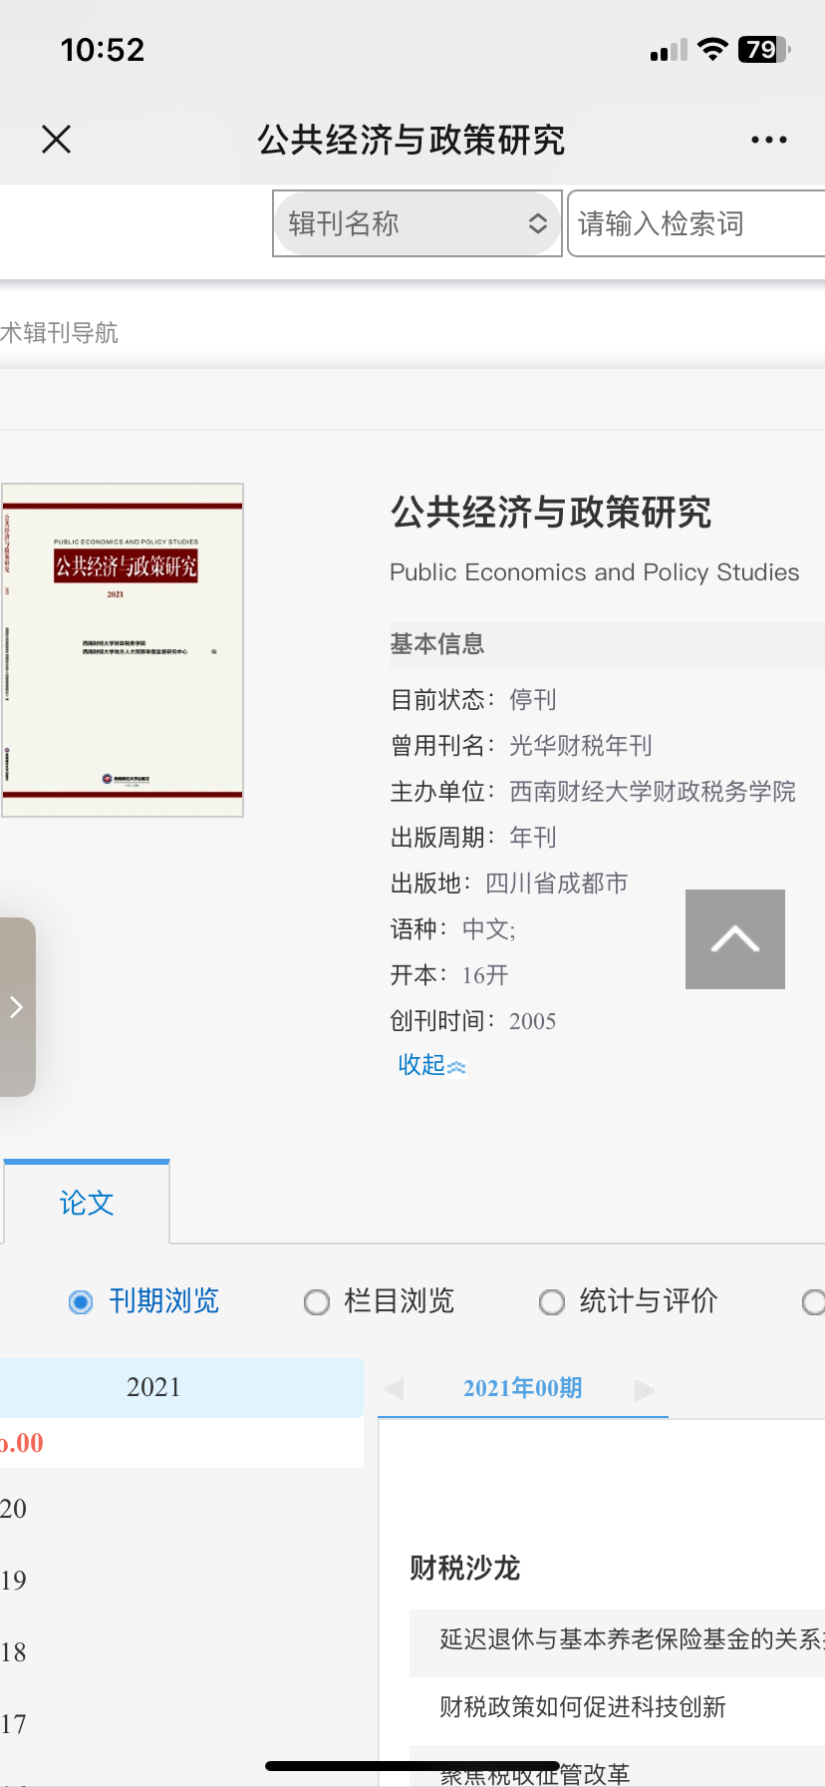Select the 统计与评价 radio button
This screenshot has width=825, height=1787.
[x=552, y=1302]
